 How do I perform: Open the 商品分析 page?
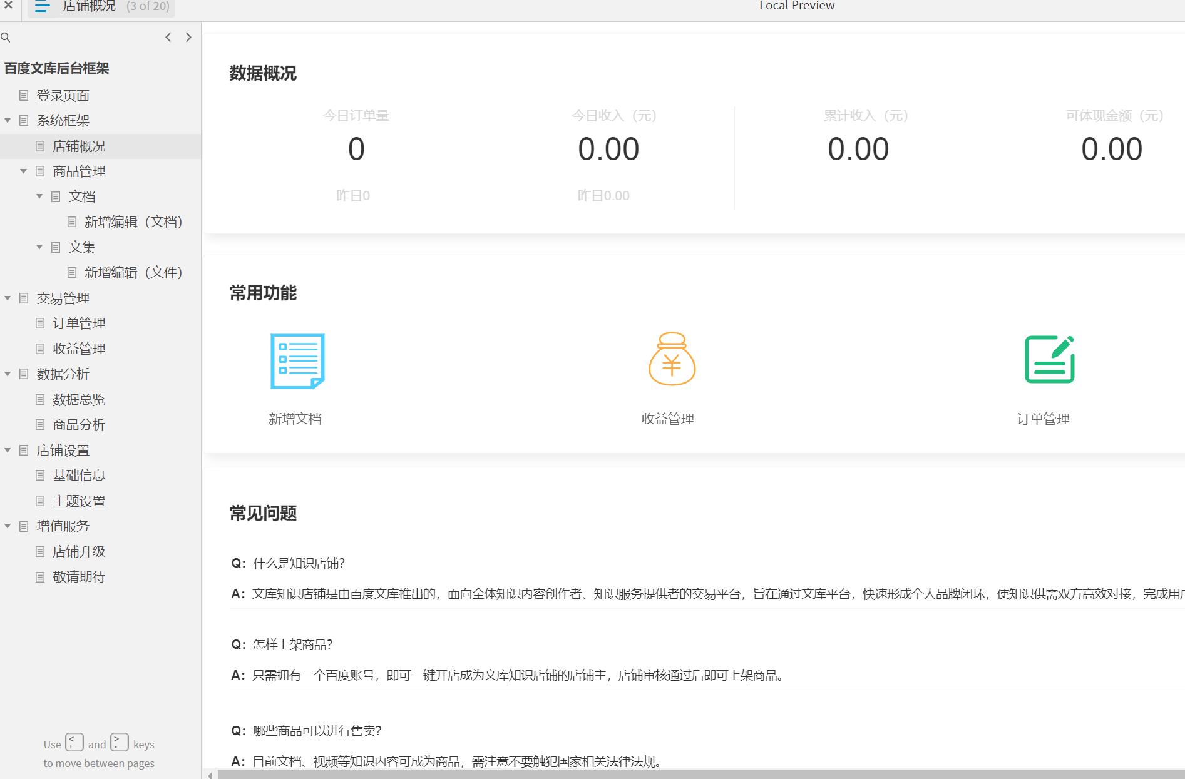[79, 424]
